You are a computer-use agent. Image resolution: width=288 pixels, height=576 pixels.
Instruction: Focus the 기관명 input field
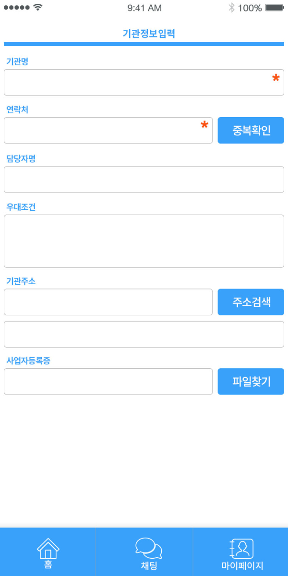coord(144,83)
